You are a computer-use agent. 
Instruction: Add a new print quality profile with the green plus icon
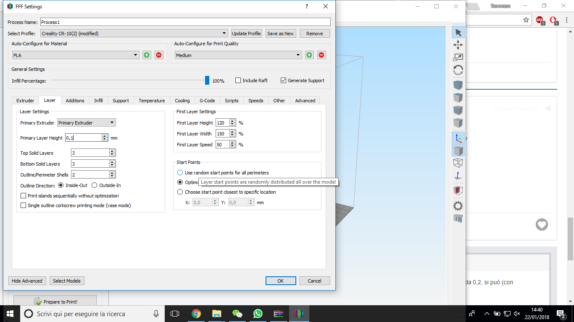(x=309, y=55)
